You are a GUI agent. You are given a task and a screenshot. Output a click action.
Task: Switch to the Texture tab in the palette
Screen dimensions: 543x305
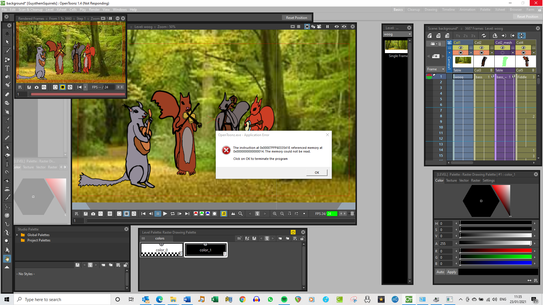(451, 180)
